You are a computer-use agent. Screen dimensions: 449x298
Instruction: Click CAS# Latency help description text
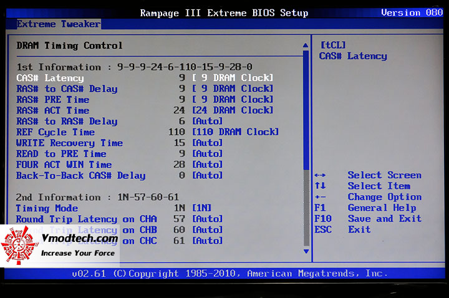pos(353,56)
